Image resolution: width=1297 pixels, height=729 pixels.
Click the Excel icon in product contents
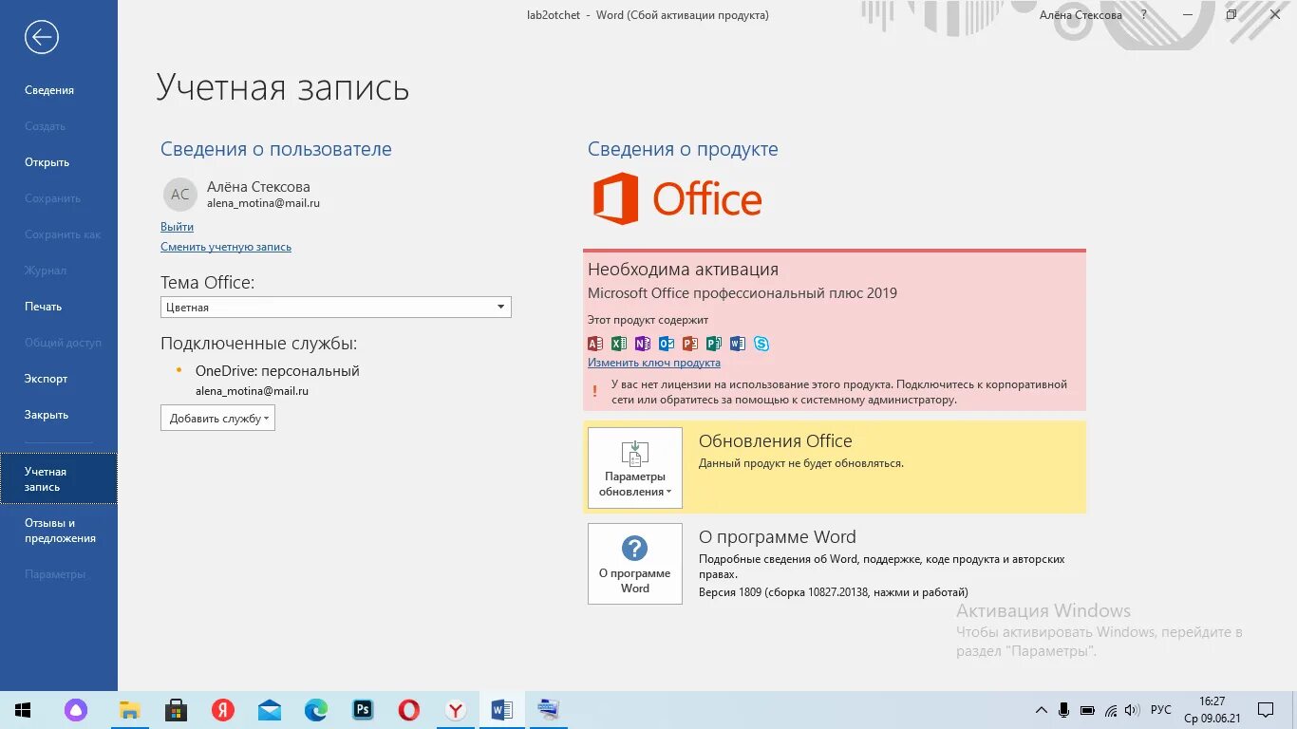click(619, 344)
